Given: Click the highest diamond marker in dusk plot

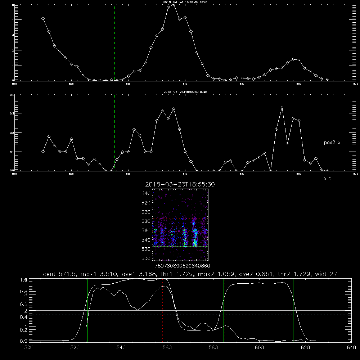Looking at the screenshot, I should pos(282,107).
